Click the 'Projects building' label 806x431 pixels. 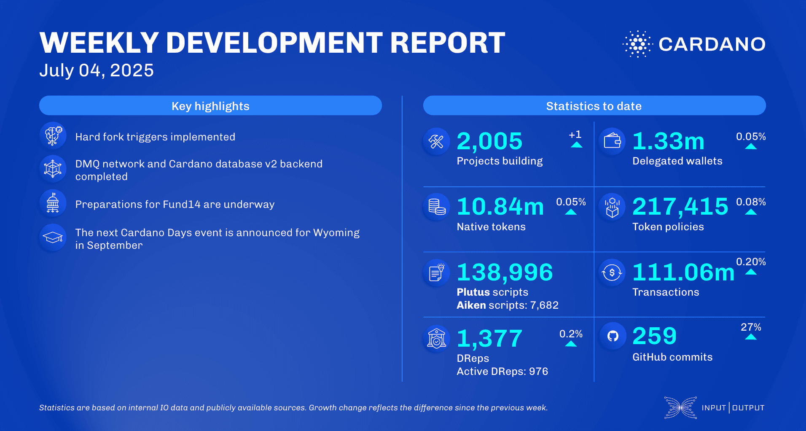[500, 161]
